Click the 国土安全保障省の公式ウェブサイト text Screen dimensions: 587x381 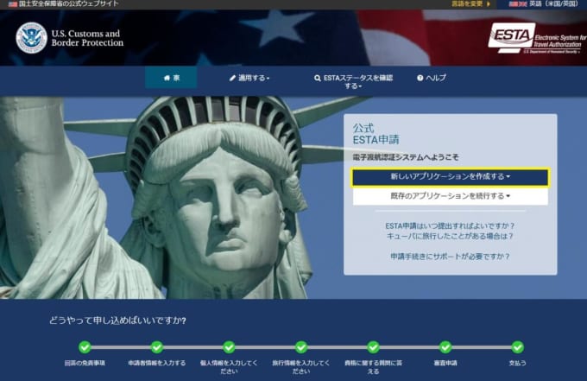[x=68, y=3]
